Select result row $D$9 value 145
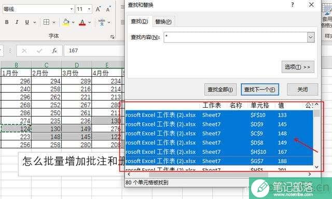332x199 pixels. (219, 124)
